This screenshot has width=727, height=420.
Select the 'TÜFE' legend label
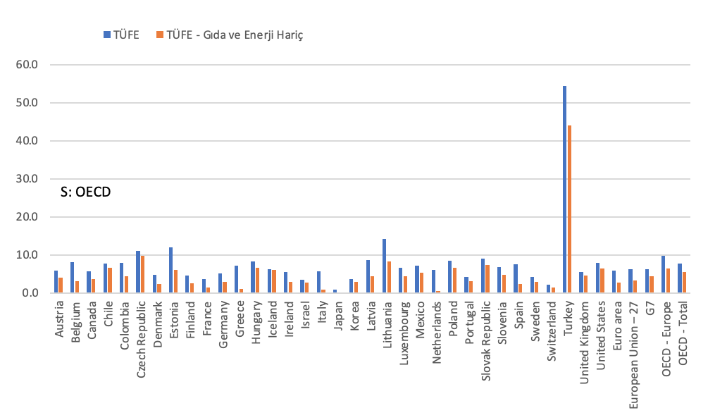(126, 34)
